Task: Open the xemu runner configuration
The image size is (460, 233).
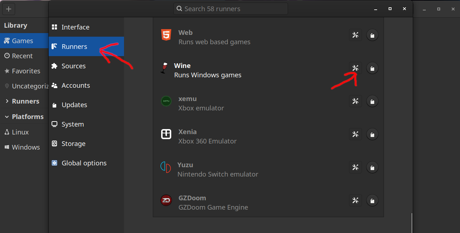Action: [355, 101]
